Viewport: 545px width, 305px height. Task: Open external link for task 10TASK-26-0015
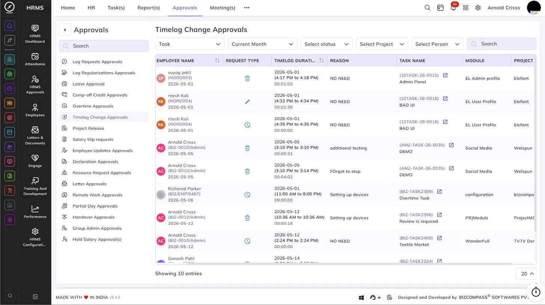click(x=445, y=75)
